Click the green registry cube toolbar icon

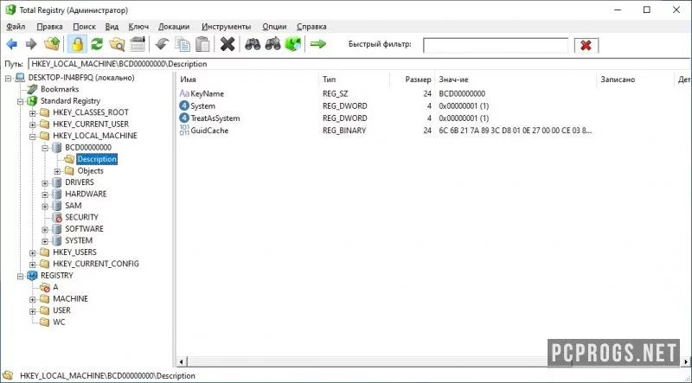tap(293, 44)
